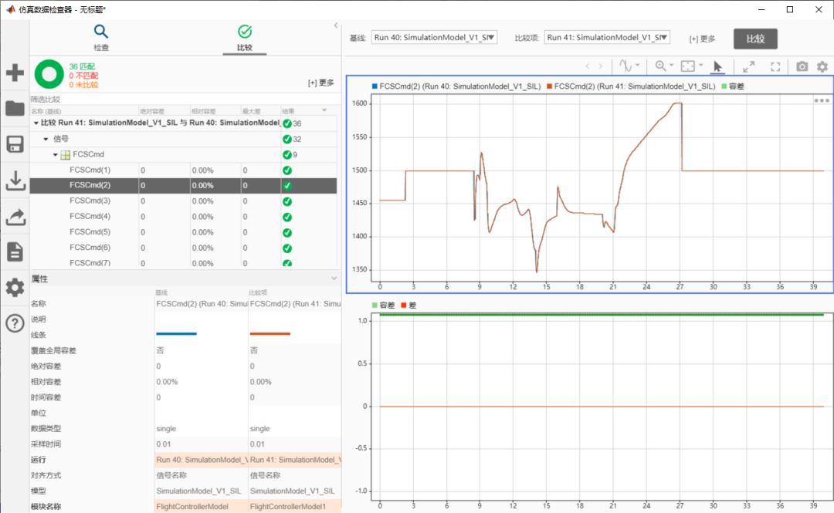Go to next comparison arrow

[x=601, y=66]
